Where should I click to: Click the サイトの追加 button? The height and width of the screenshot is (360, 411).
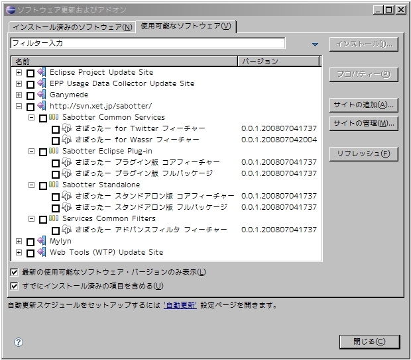point(364,105)
